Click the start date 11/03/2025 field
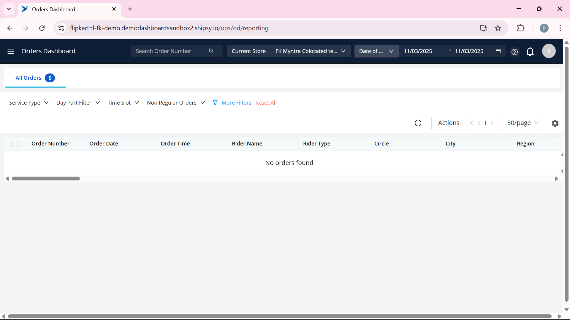570x320 pixels. pos(418,51)
